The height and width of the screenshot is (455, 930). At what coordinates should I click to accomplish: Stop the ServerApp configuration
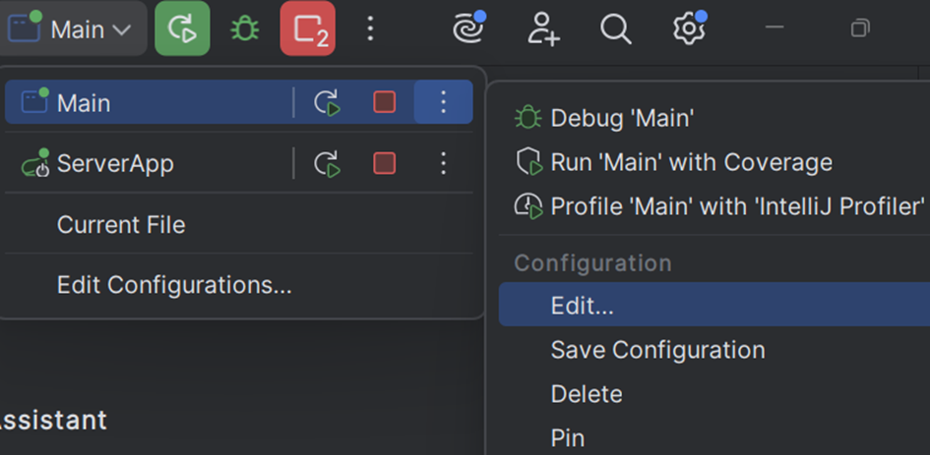click(x=385, y=164)
